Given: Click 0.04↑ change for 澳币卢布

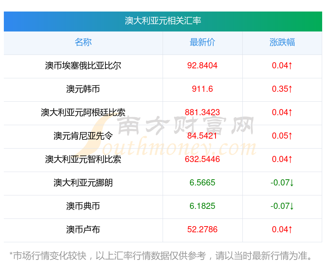Looking at the screenshot, I should (282, 230).
